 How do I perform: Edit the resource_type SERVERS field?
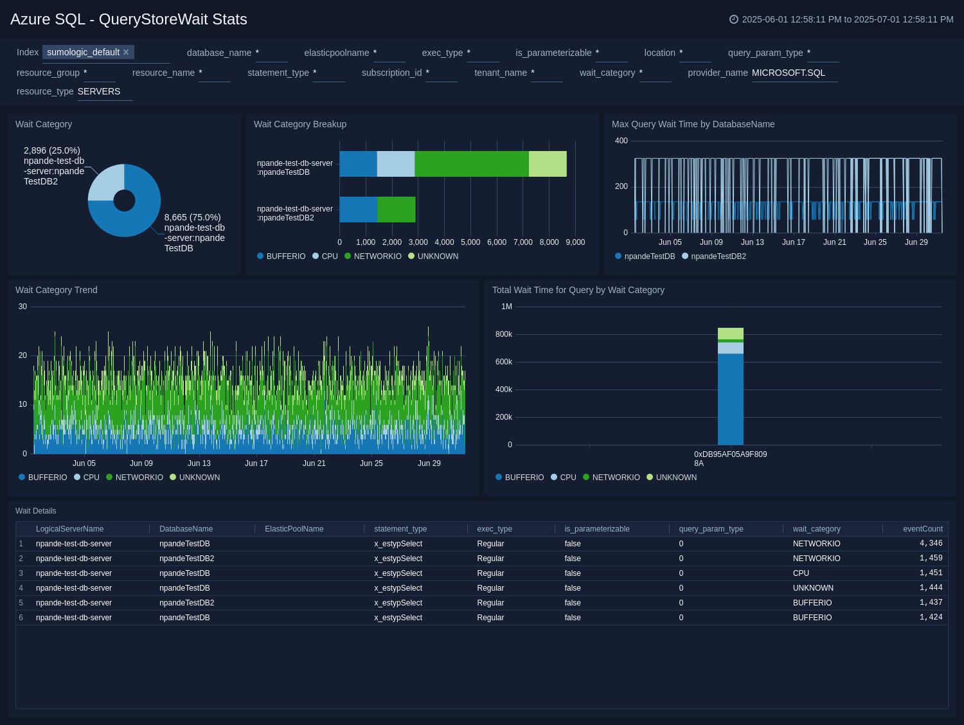point(105,91)
